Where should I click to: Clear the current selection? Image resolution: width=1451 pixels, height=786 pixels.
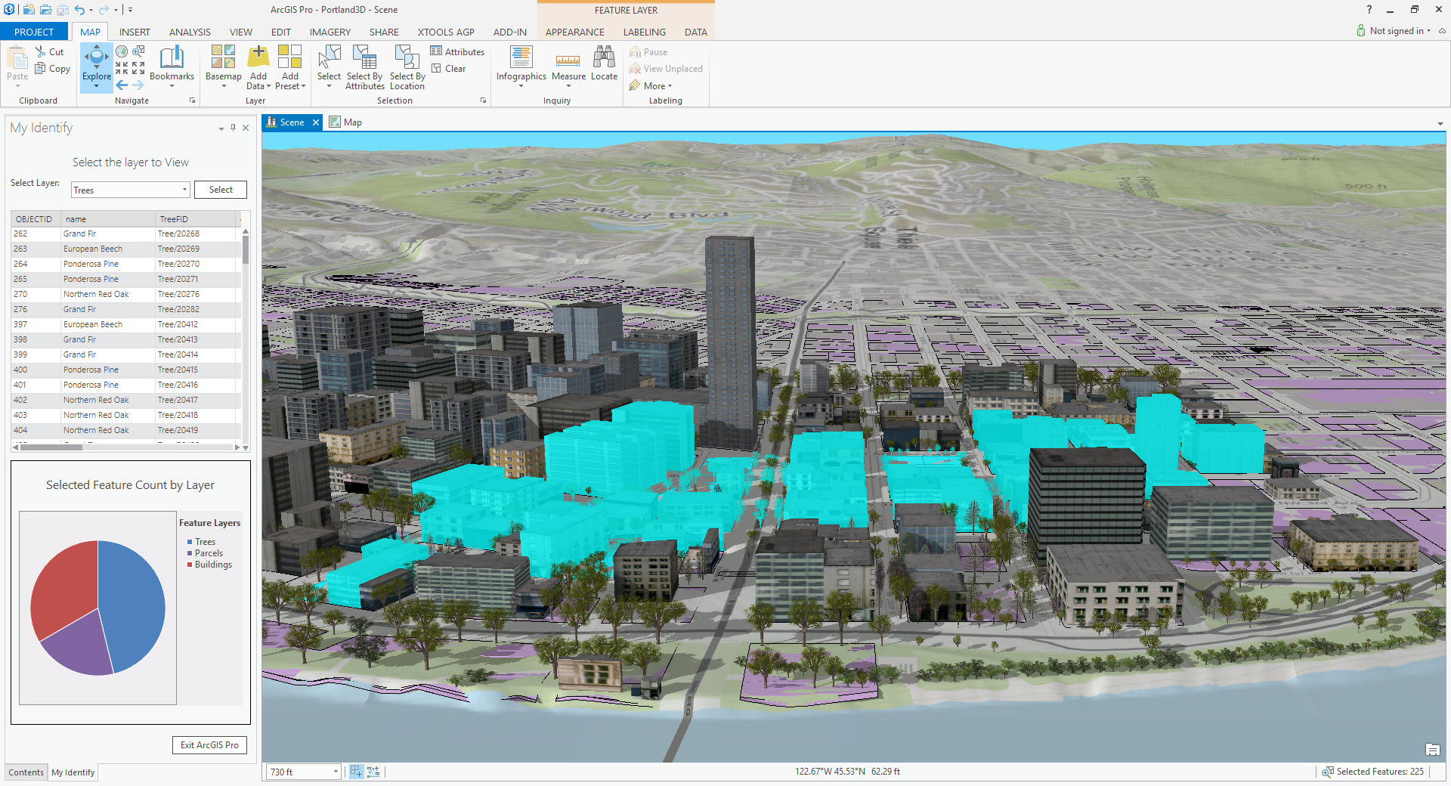click(x=452, y=68)
